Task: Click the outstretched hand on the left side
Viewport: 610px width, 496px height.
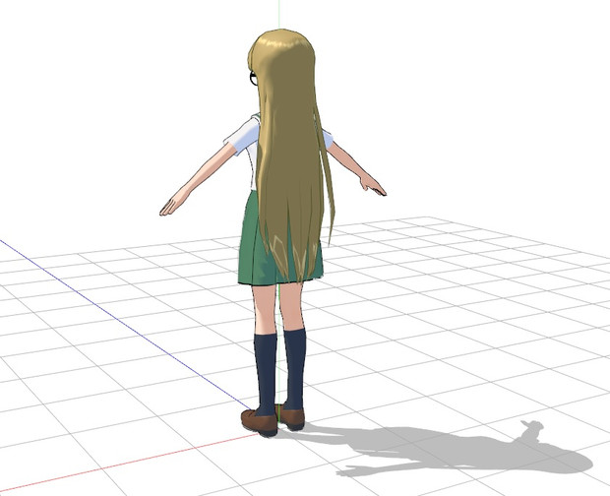Action: 170,207
